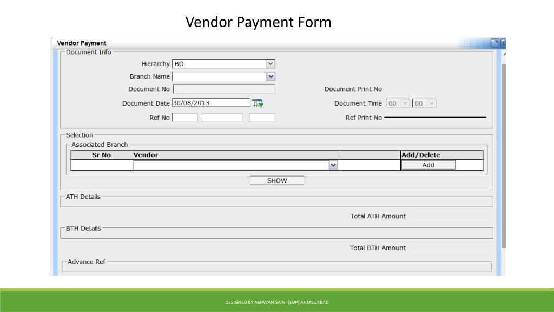Click the middle Ref No box
The image size is (554, 312).
click(222, 118)
